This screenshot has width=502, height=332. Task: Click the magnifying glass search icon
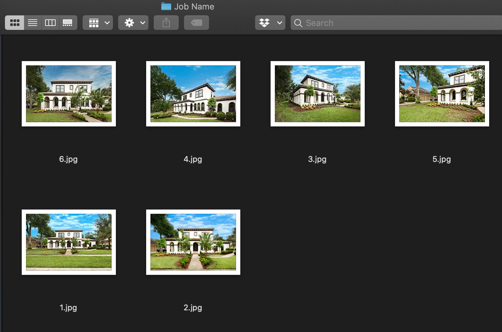(298, 23)
